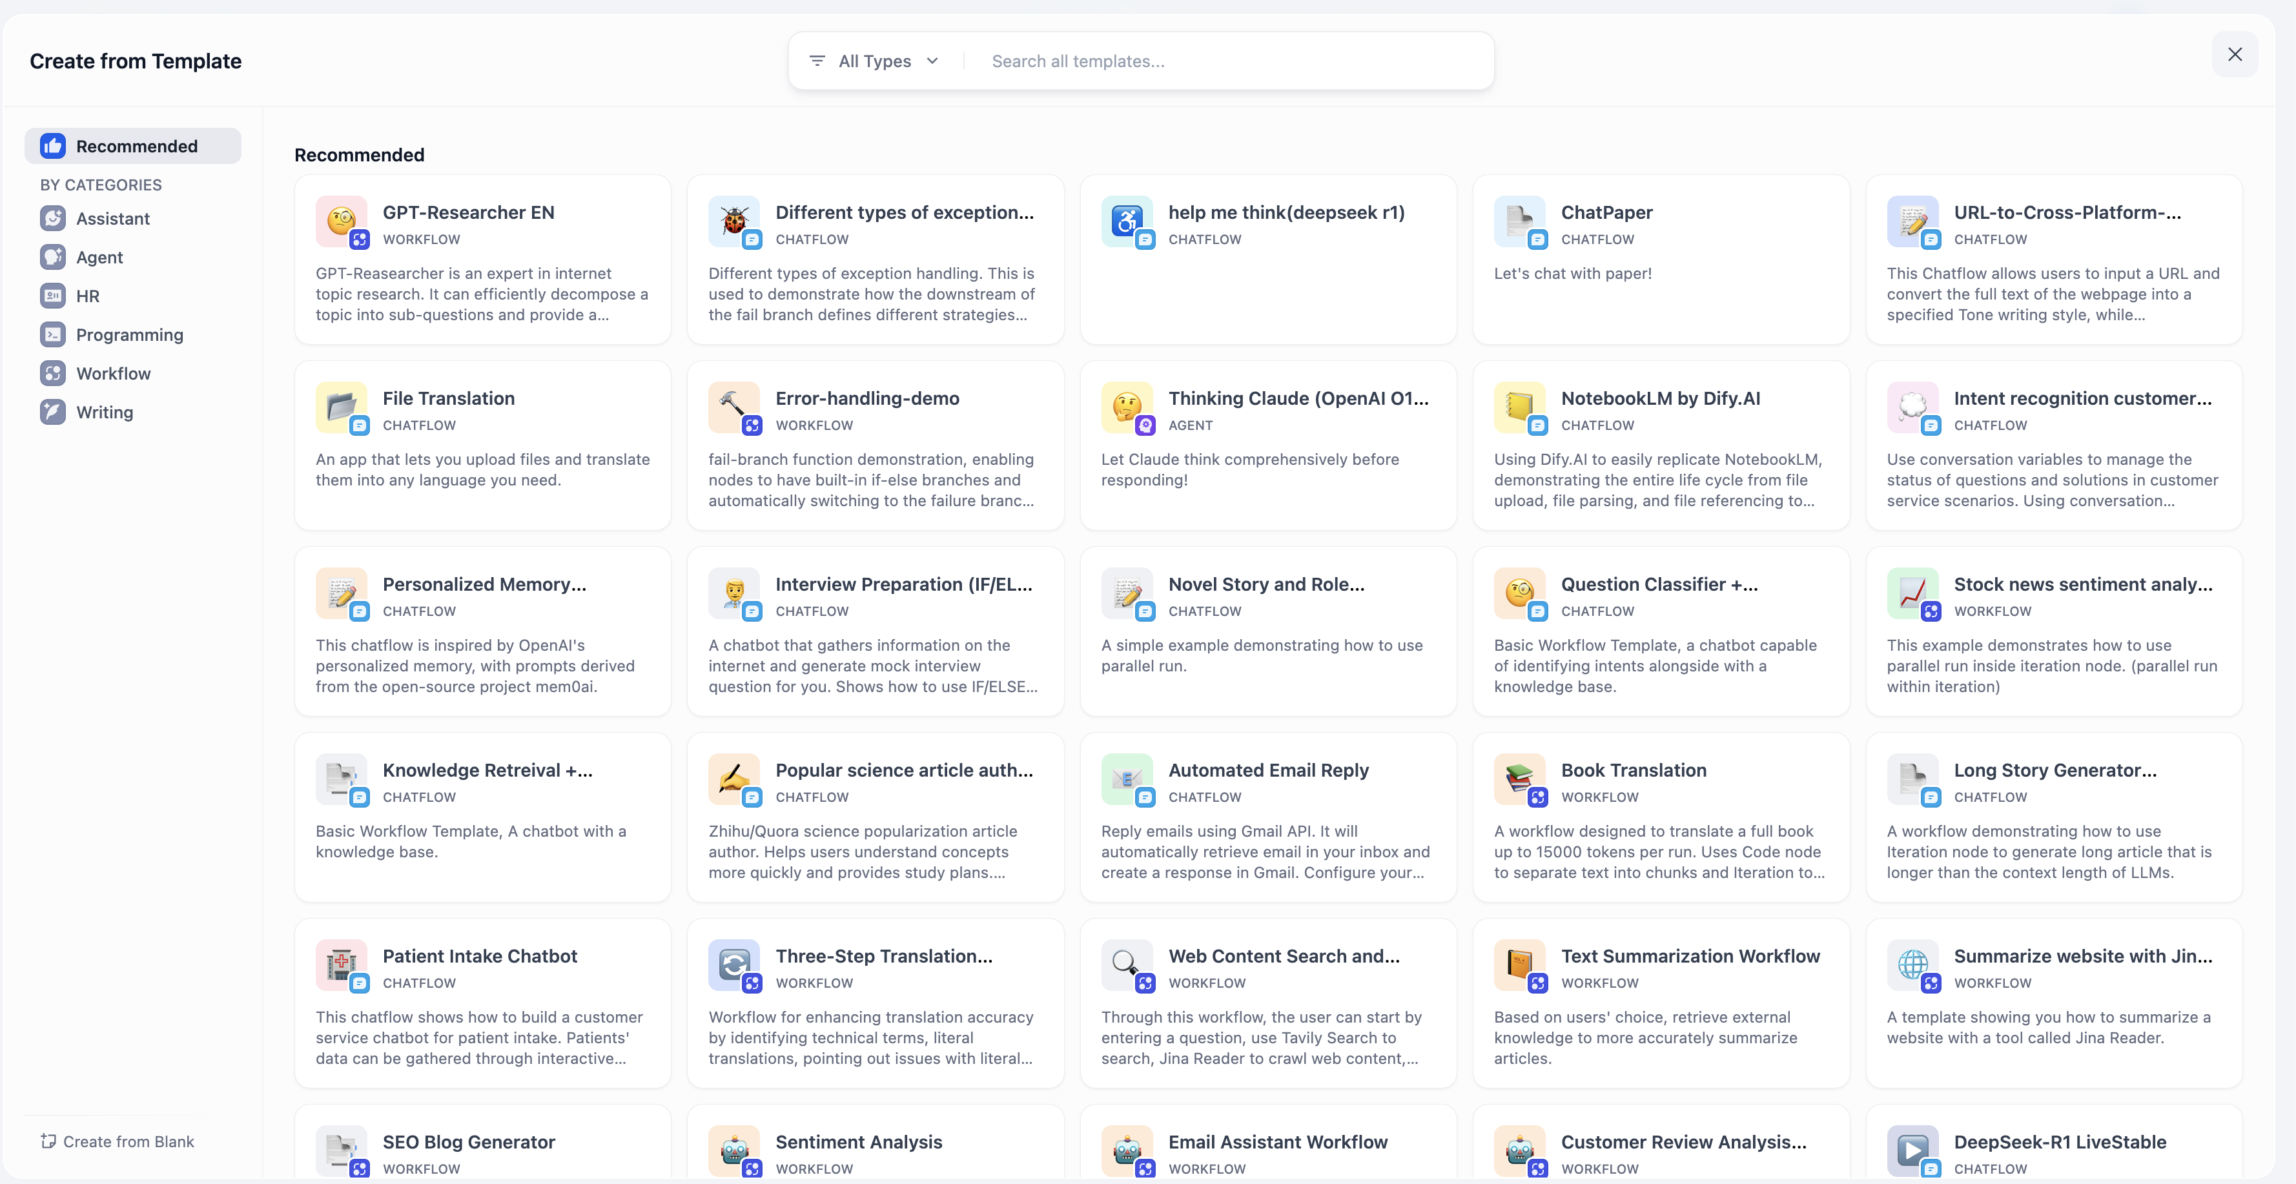The image size is (2296, 1184).
Task: Select the Programming category
Action: pos(133,335)
